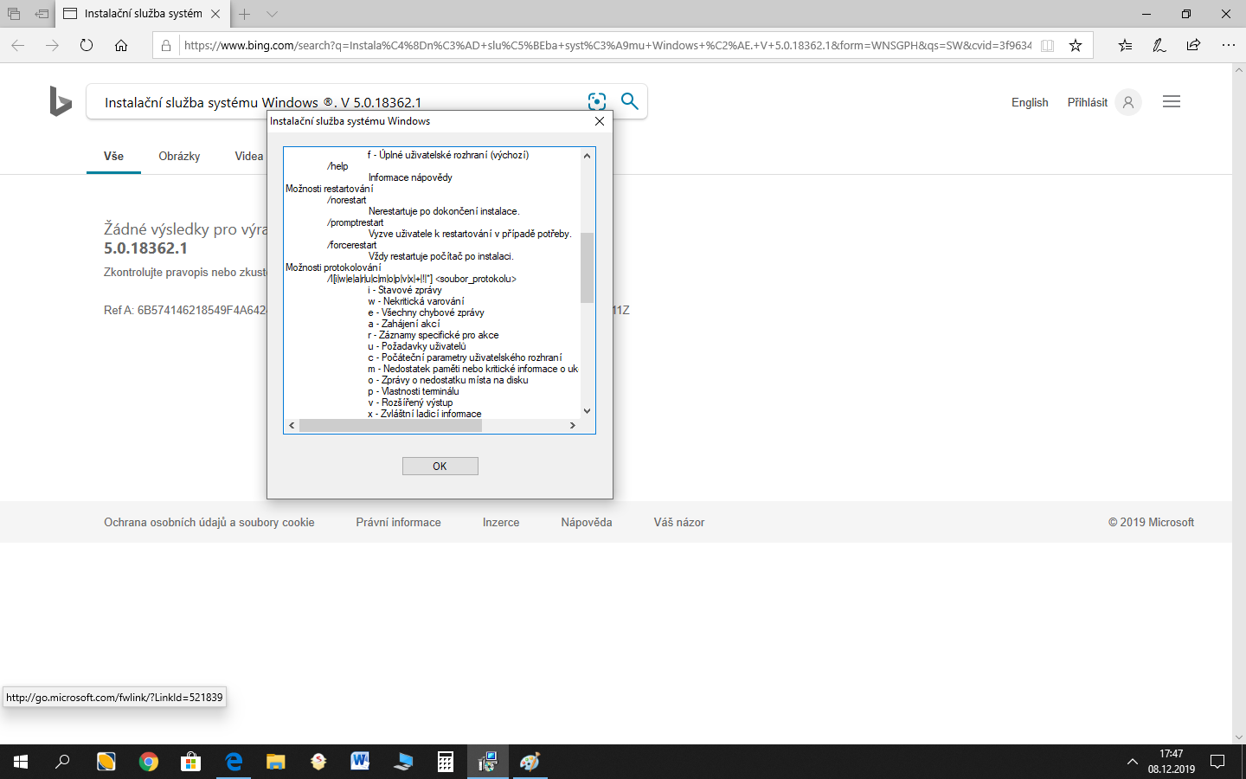Click the 'Možnosti protokolování' heading text
Viewport: 1246px width, 779px height.
[x=333, y=267]
